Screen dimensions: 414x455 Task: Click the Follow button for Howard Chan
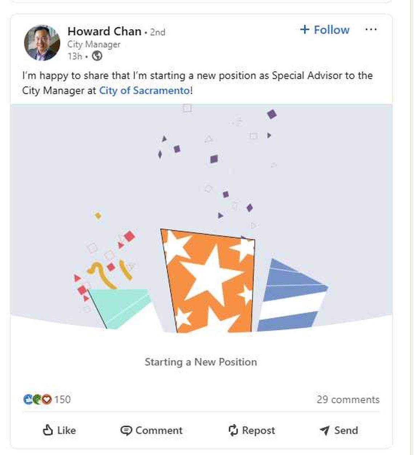[x=324, y=30]
